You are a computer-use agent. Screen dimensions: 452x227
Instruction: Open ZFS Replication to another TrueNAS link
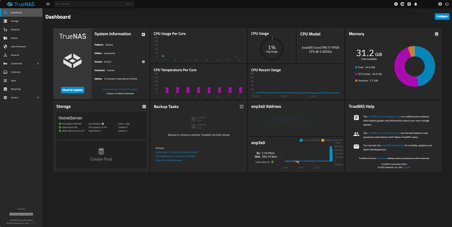click(x=176, y=156)
